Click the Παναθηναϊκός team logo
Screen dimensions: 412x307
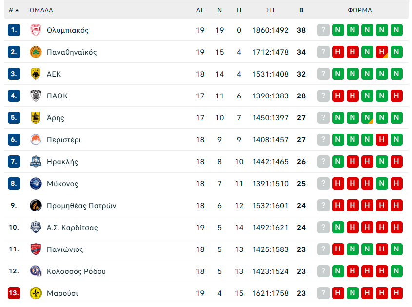pyautogui.click(x=36, y=52)
